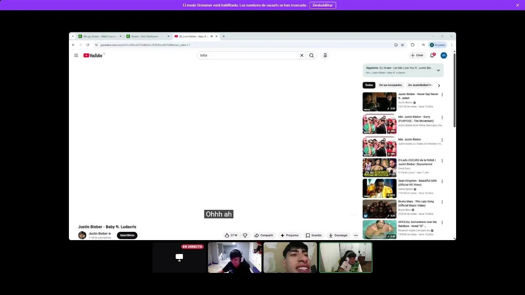Open options for El Lado OSCURO documentary
This screenshot has height=295, width=525.
[x=442, y=161]
